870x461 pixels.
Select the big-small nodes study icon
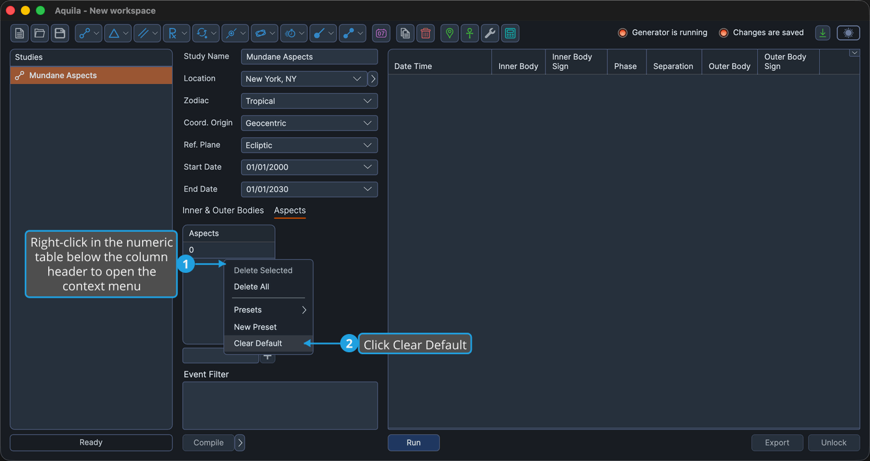(x=349, y=33)
